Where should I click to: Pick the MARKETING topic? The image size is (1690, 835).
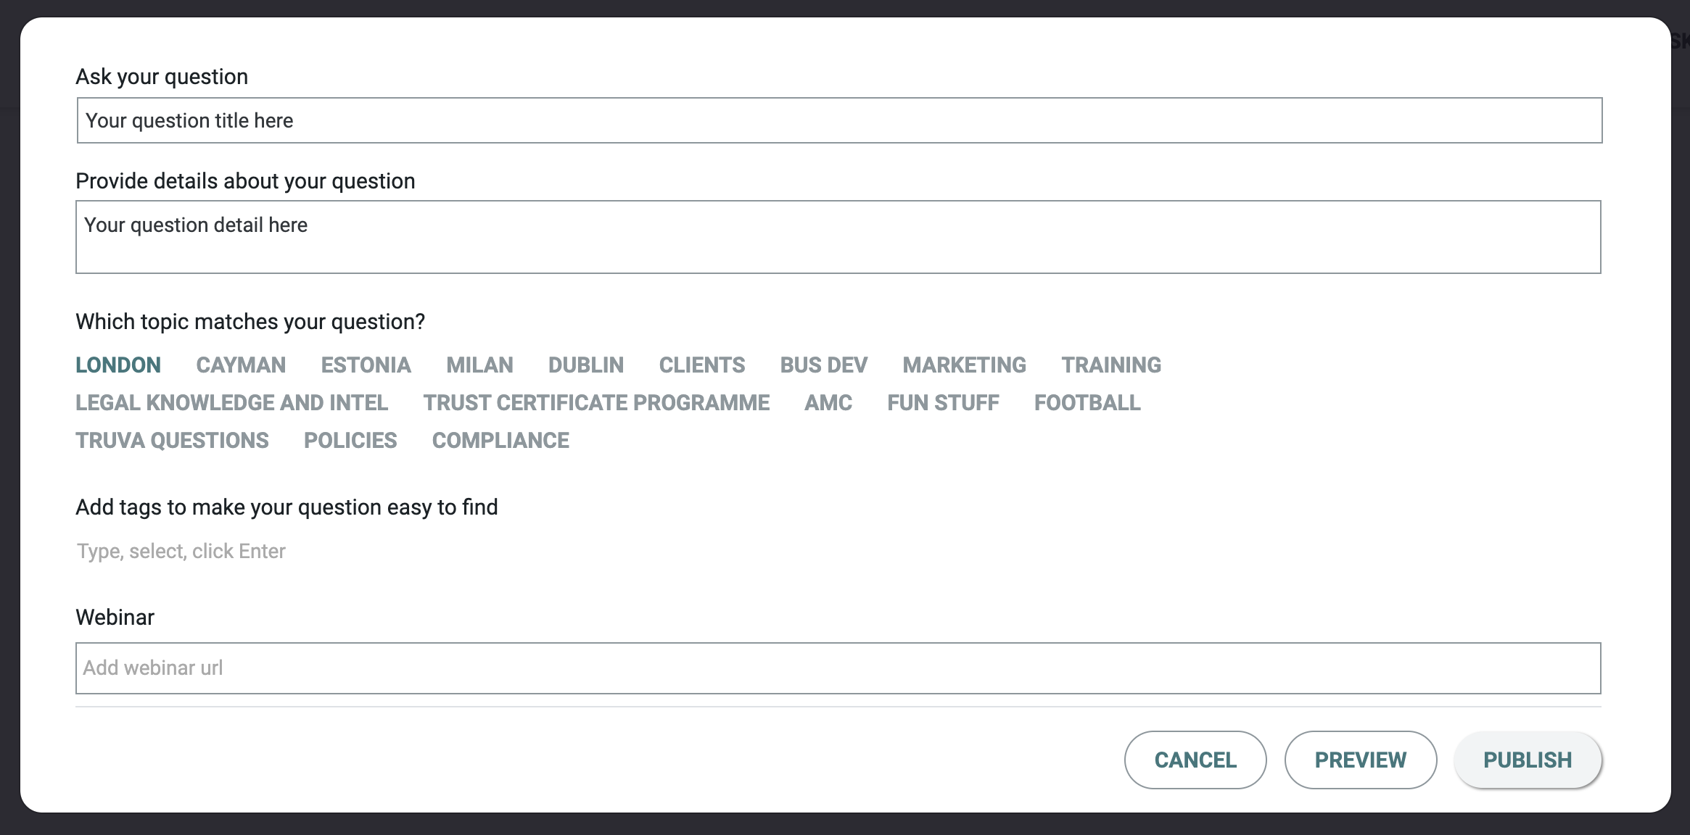pyautogui.click(x=964, y=365)
